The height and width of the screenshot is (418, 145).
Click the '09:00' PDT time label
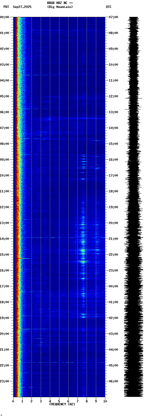click(x=5, y=160)
